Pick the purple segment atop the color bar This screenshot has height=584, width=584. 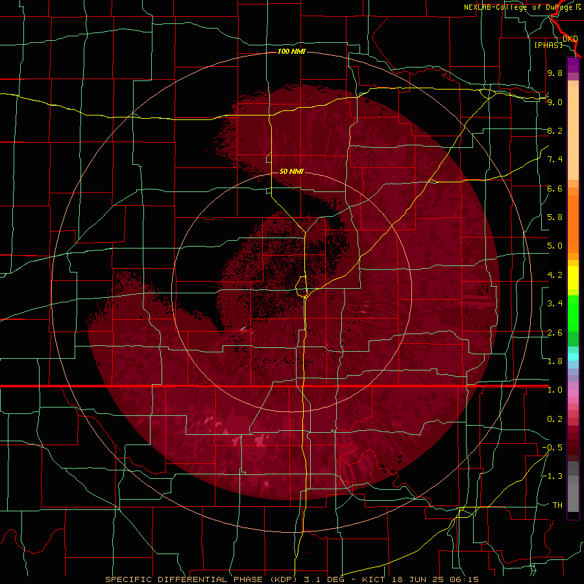click(573, 65)
